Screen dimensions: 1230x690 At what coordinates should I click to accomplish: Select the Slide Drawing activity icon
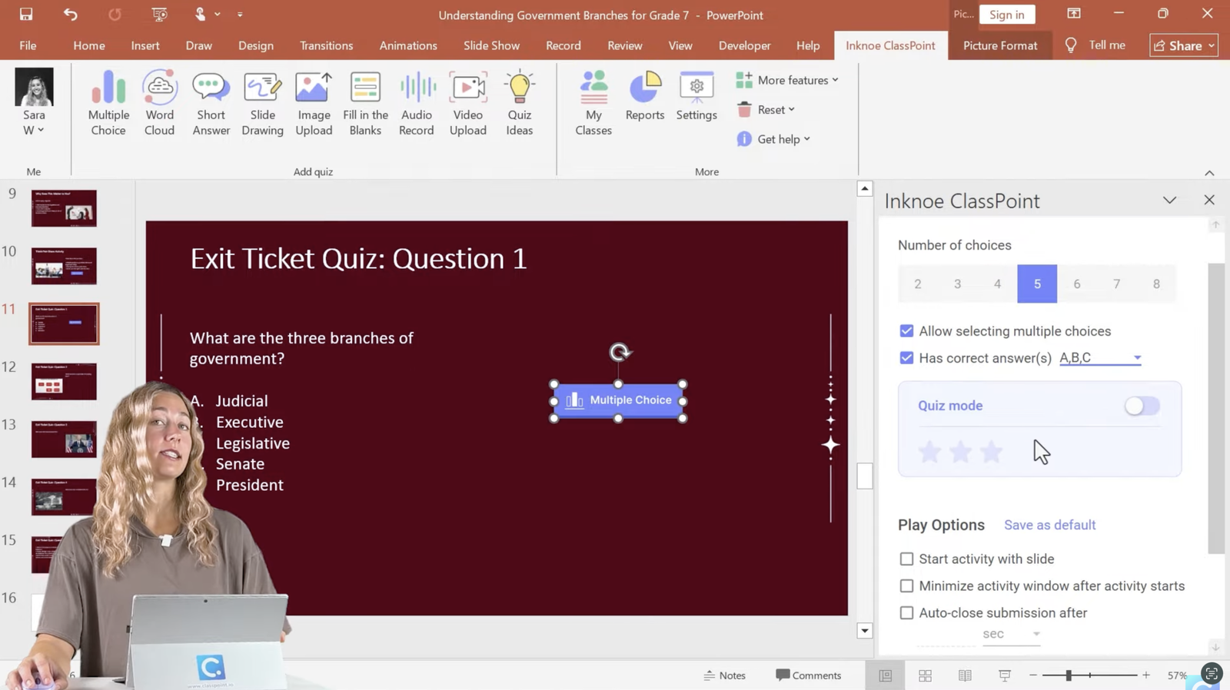coord(262,103)
